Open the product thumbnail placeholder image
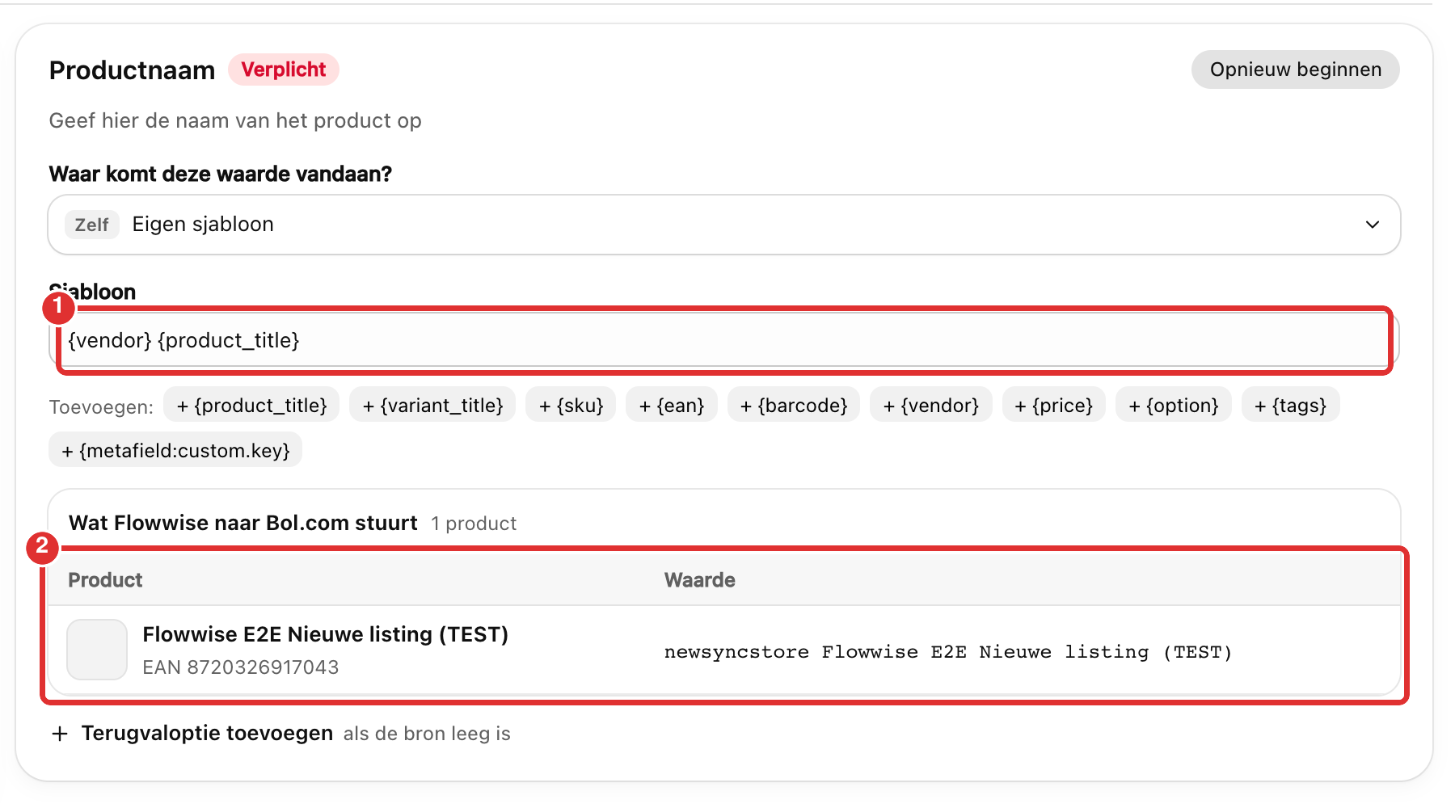The image size is (1455, 808). [x=97, y=650]
